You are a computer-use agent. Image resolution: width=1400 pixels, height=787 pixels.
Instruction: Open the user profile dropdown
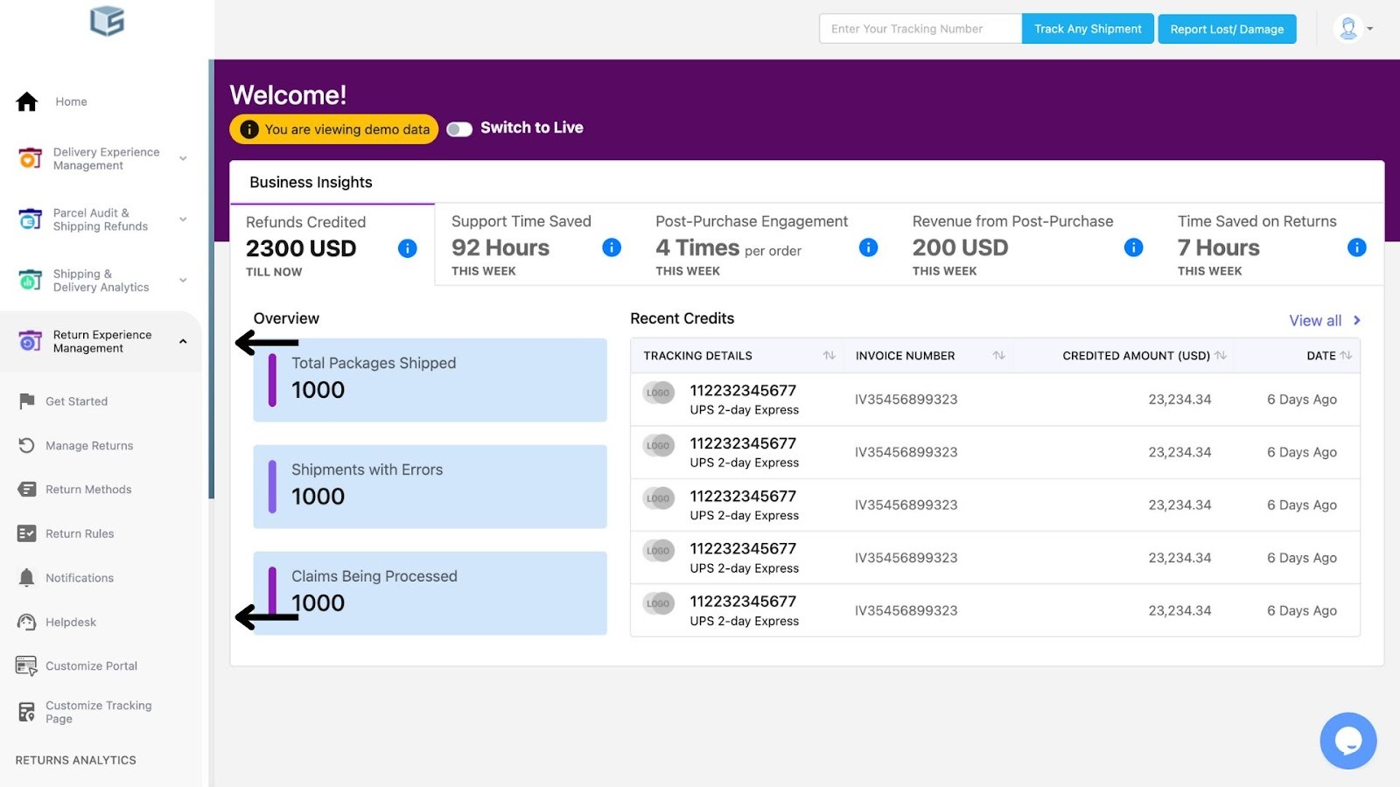(1354, 29)
